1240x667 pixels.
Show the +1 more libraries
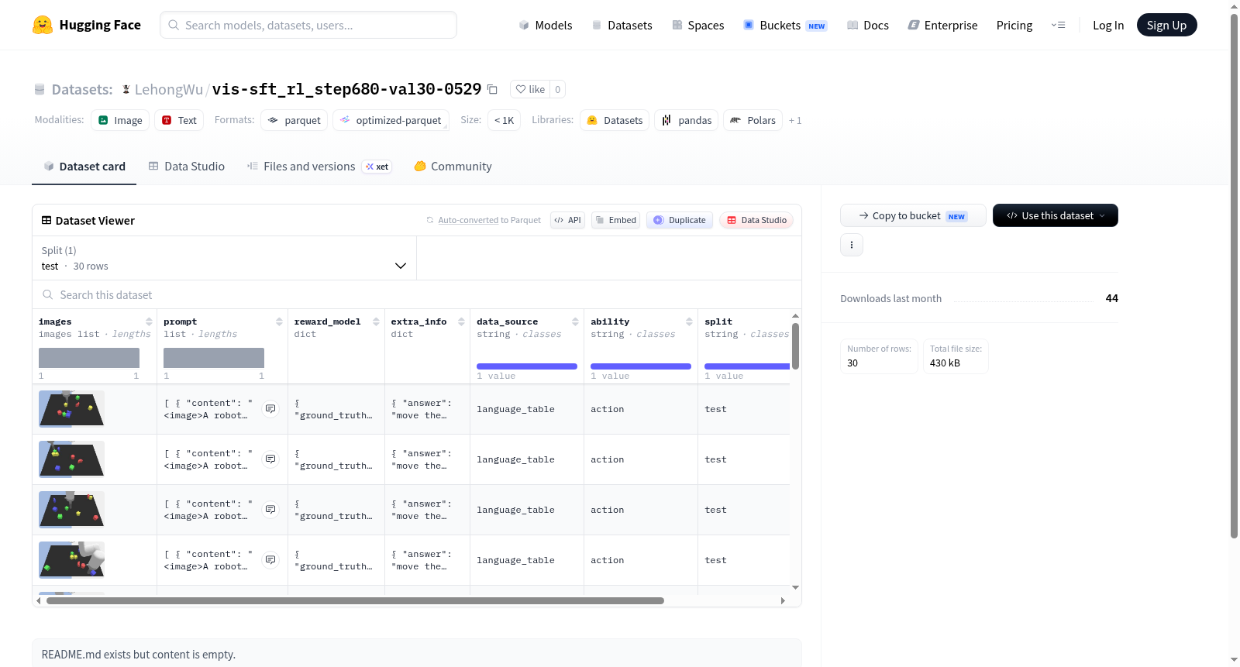795,120
